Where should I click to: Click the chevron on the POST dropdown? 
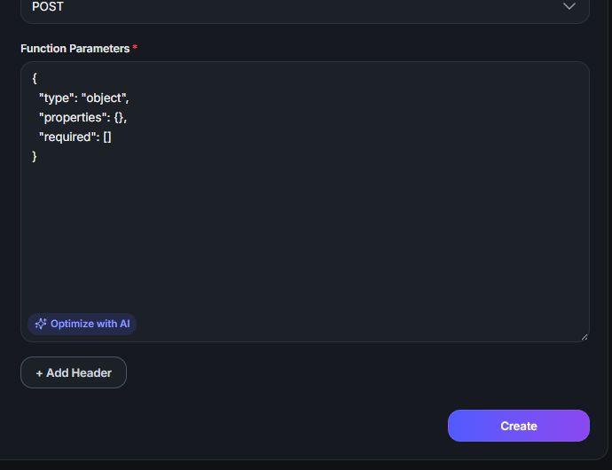(x=569, y=6)
